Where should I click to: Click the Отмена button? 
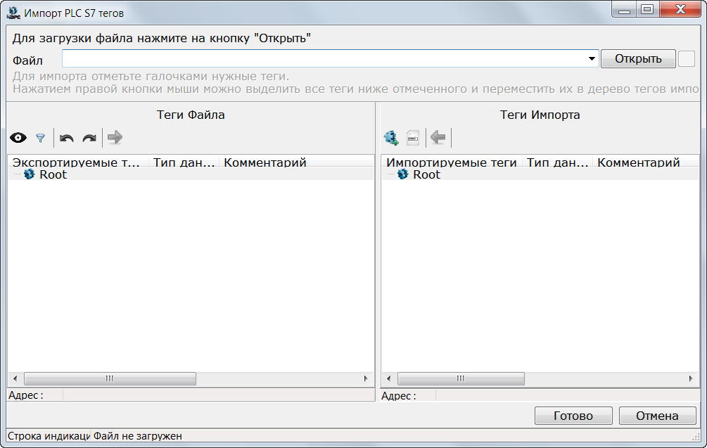pyautogui.click(x=657, y=416)
